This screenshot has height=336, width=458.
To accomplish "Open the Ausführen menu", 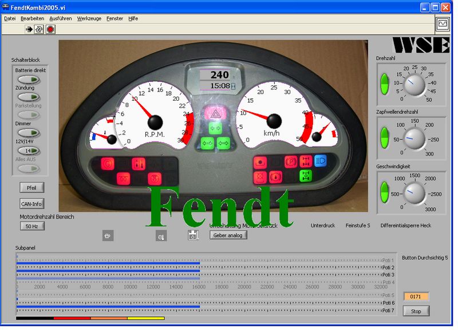I will tap(61, 18).
